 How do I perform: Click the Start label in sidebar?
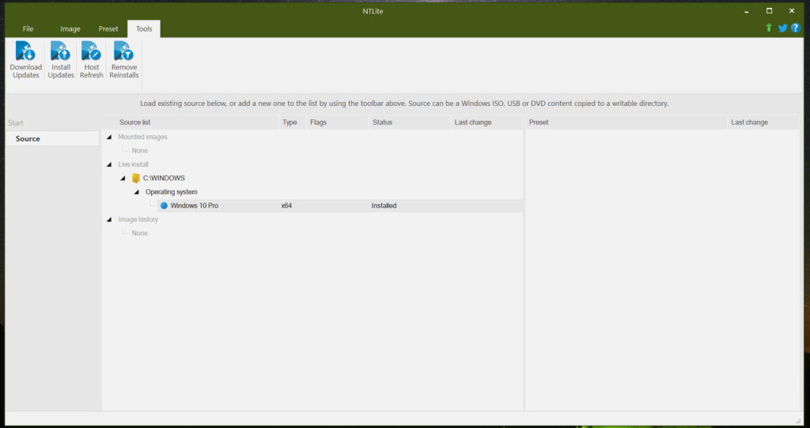16,123
